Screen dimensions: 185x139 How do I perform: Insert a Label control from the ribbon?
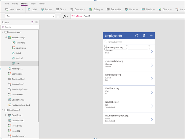pyautogui.click(x=32, y=10)
